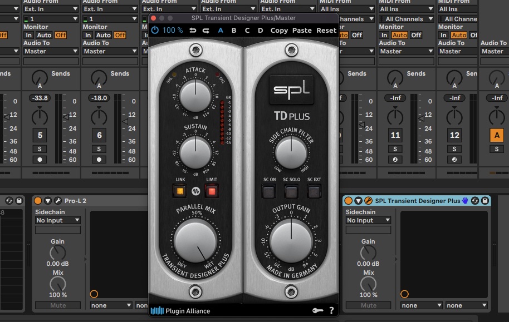Image resolution: width=509 pixels, height=322 pixels.
Task: Open track 5 Audio To Master dropdown
Action: 51,51
